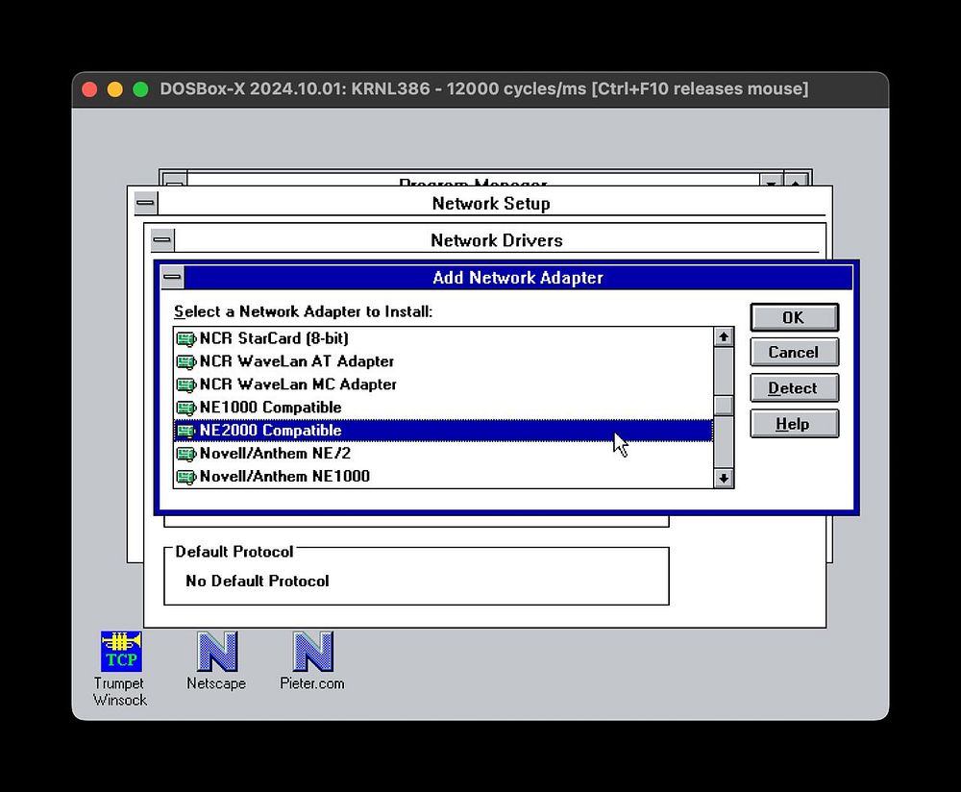The height and width of the screenshot is (792, 961).
Task: Confirm adapter selection with OK
Action: [795, 317]
